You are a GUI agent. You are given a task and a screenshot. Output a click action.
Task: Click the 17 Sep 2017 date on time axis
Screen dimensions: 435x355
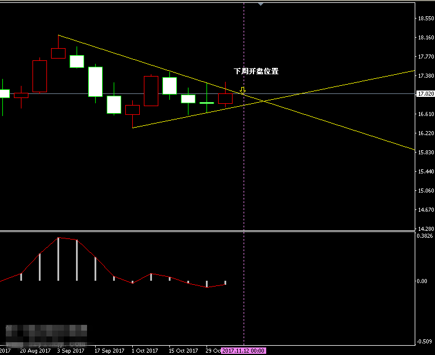[109, 350]
